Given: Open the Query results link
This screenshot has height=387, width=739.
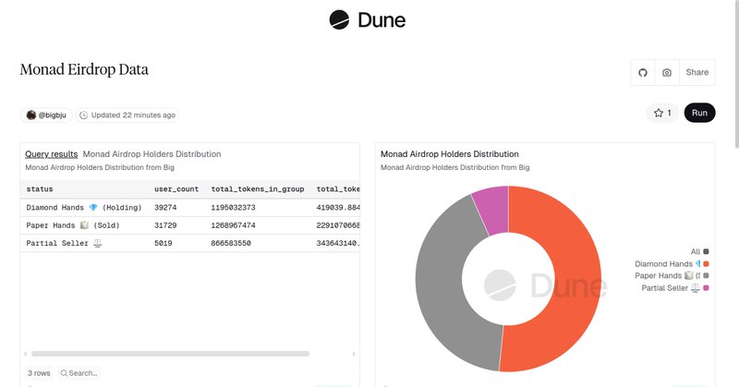Looking at the screenshot, I should 52,154.
